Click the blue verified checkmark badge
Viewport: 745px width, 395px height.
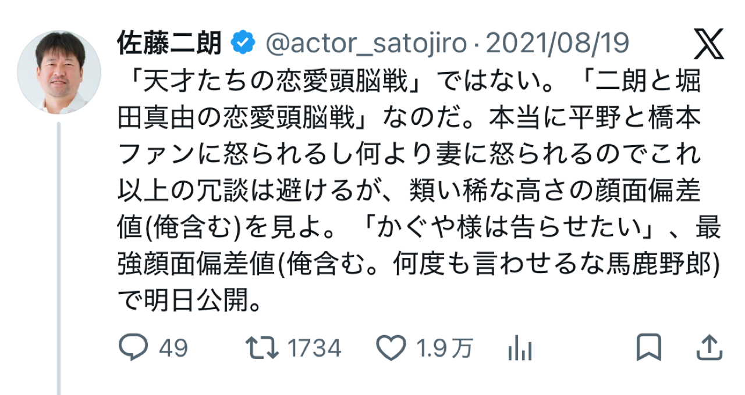coord(242,42)
